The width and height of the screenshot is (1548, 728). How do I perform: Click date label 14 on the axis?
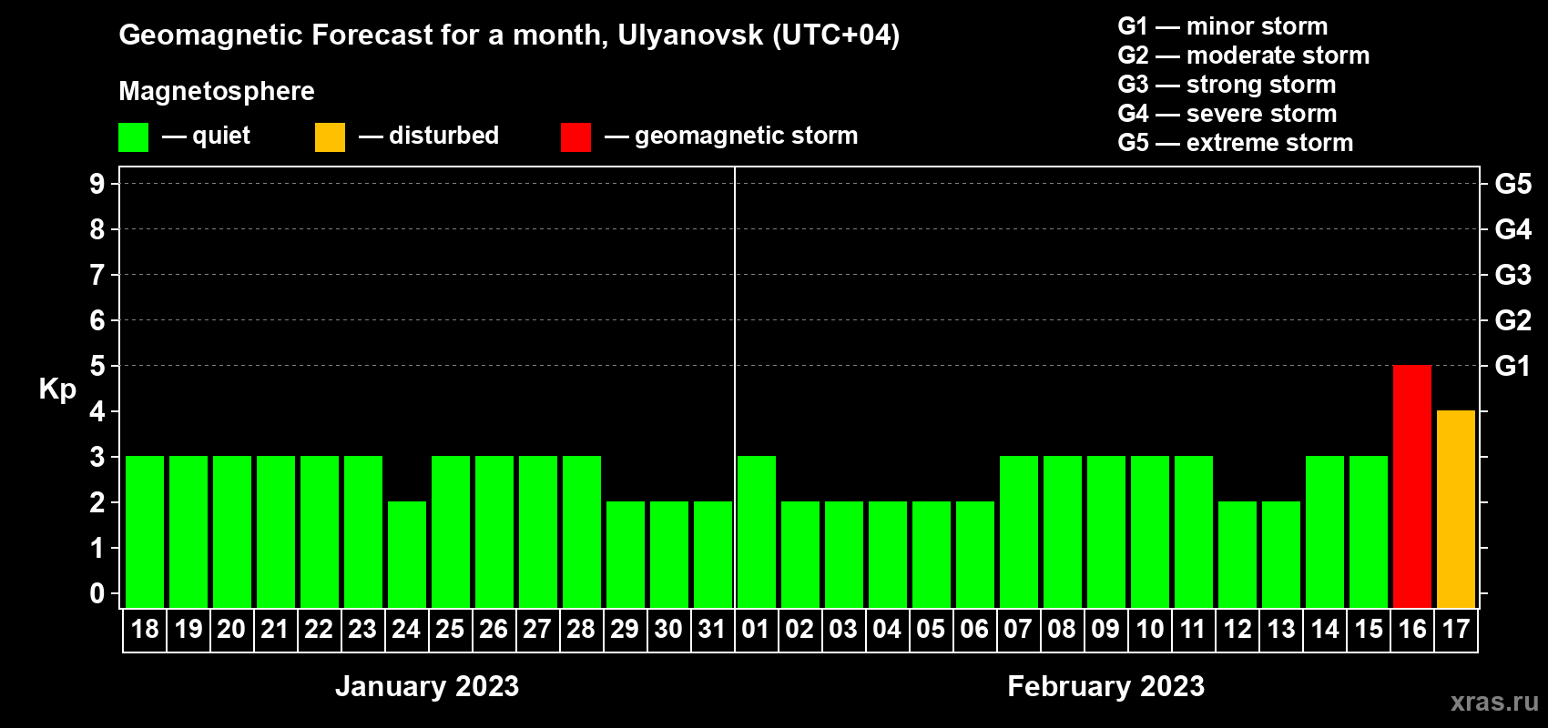[x=1325, y=630]
